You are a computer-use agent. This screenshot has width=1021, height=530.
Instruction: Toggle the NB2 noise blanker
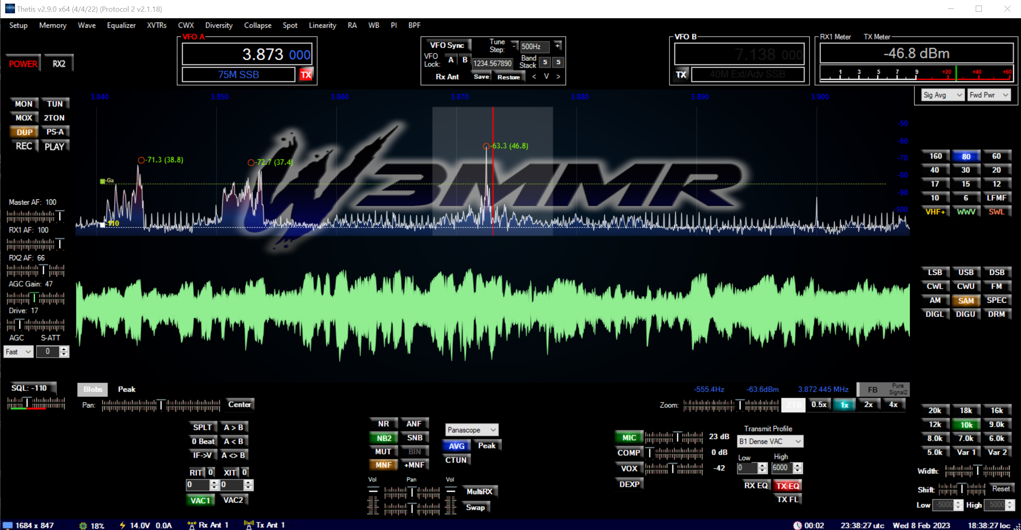pos(383,438)
